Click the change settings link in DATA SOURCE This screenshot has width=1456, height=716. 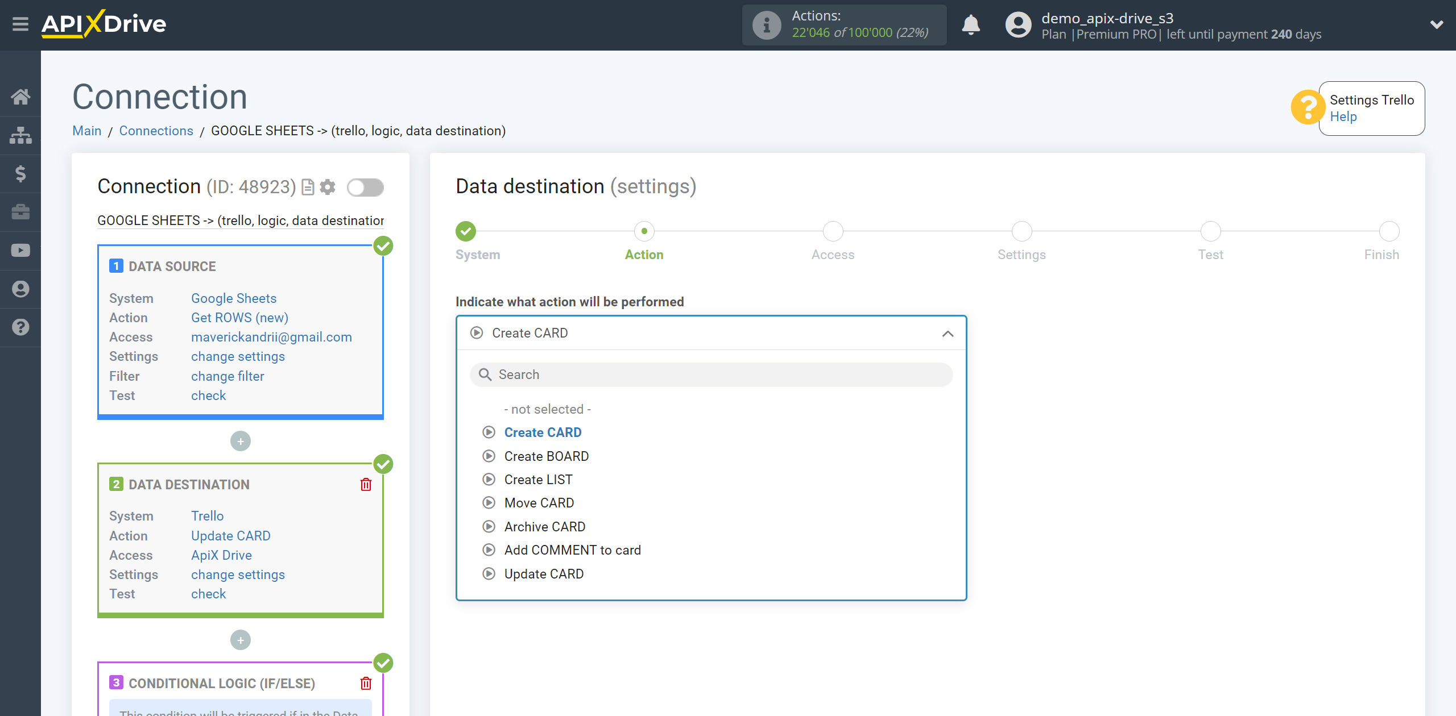[x=238, y=356]
